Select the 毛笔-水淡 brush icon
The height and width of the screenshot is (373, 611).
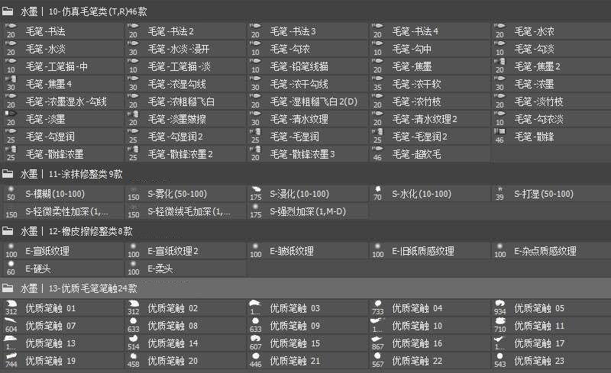point(11,48)
